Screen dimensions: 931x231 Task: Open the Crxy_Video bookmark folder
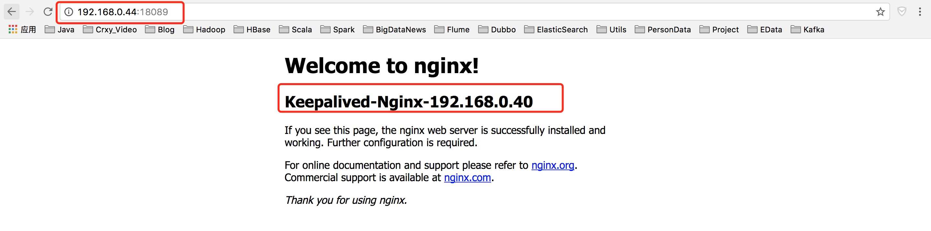(x=110, y=30)
